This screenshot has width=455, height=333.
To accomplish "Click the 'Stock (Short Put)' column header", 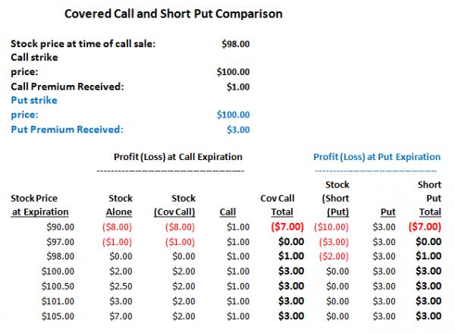I will [337, 197].
